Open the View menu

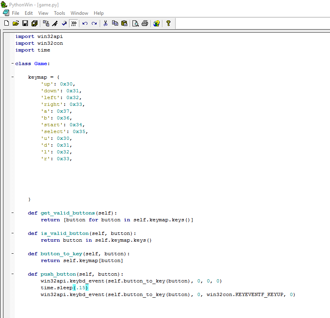point(43,13)
